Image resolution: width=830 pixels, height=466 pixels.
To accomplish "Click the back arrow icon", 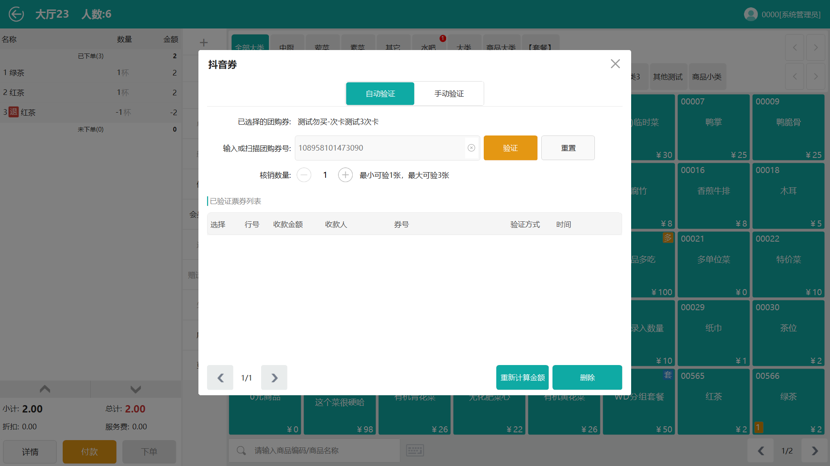I will tap(16, 14).
